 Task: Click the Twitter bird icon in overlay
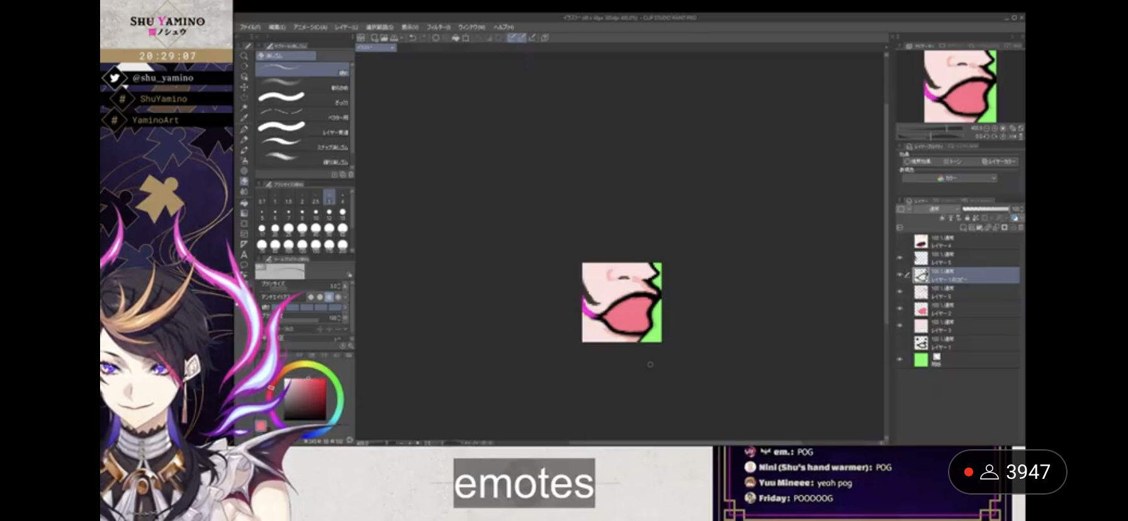pyautogui.click(x=115, y=78)
